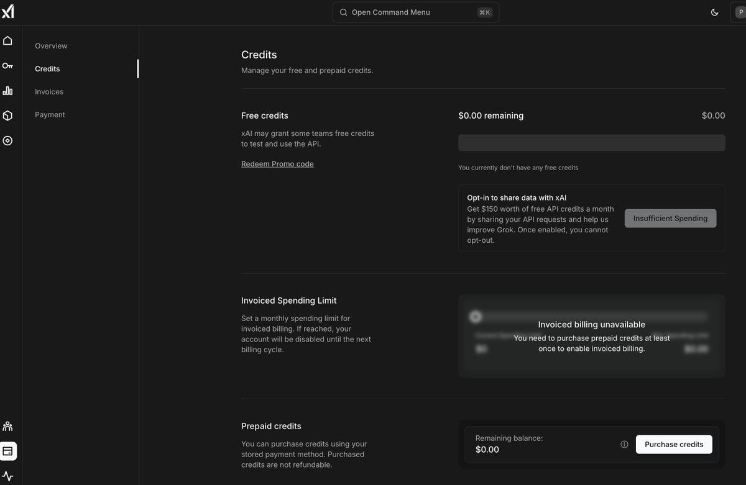Click 'You currently don't have any free credits'
Viewport: 746px width, 485px height.
[x=518, y=168]
